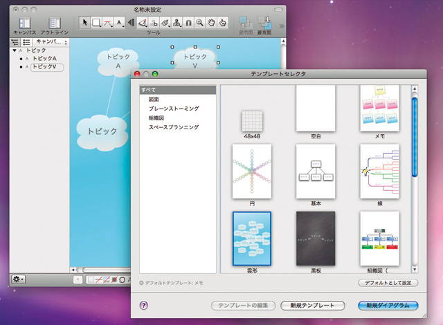Click the purple help button

coord(144,305)
